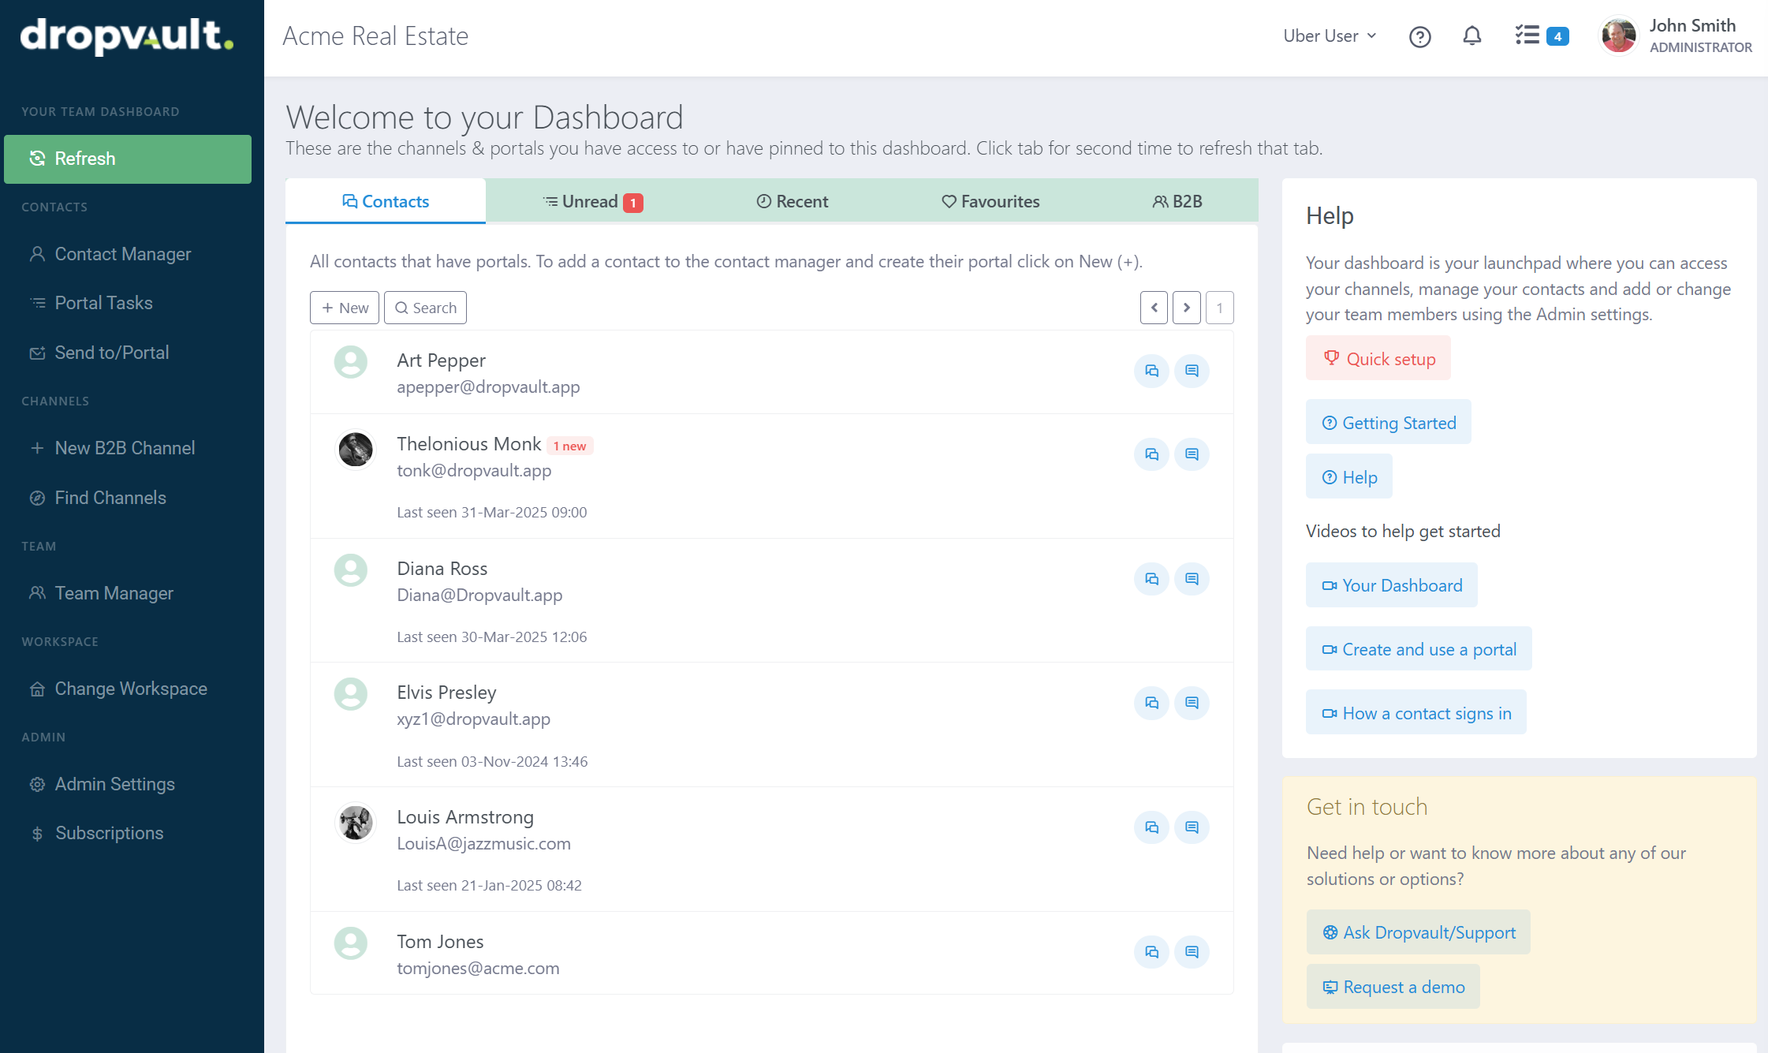Switch to the Recent tab
The height and width of the screenshot is (1053, 1768).
pos(793,202)
